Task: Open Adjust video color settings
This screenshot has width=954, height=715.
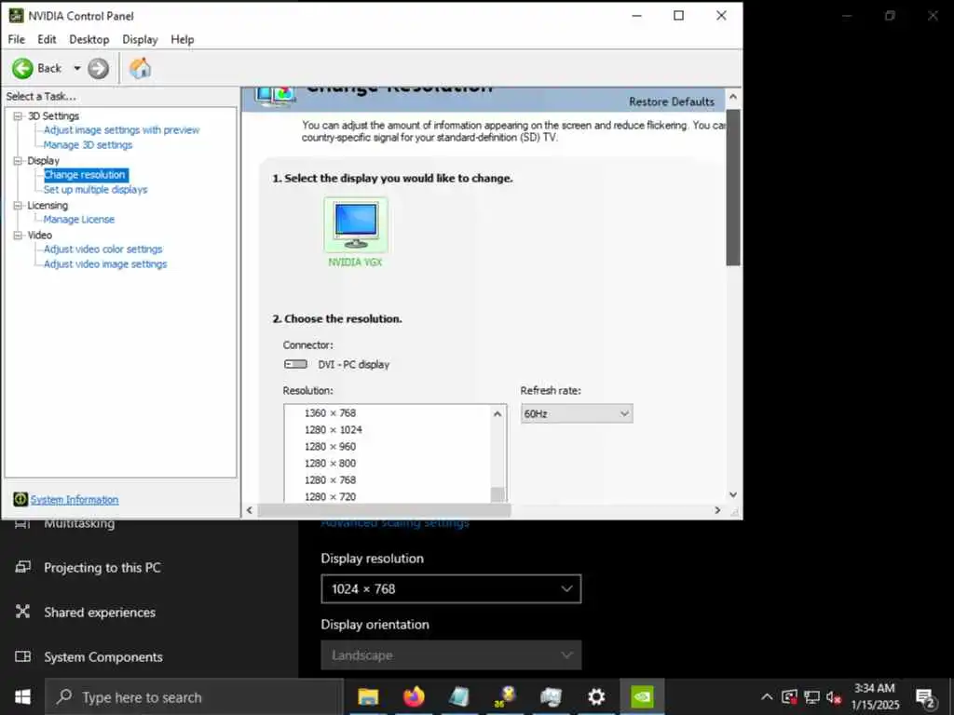Action: (x=102, y=250)
